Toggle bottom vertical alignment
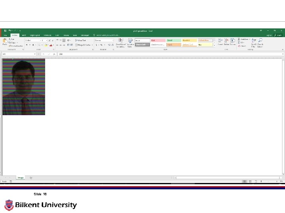This screenshot has width=285, height=213. pyautogui.click(x=64, y=40)
